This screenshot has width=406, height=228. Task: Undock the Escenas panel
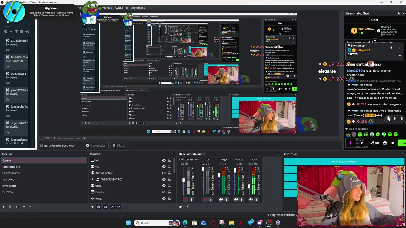pyautogui.click(x=85, y=154)
